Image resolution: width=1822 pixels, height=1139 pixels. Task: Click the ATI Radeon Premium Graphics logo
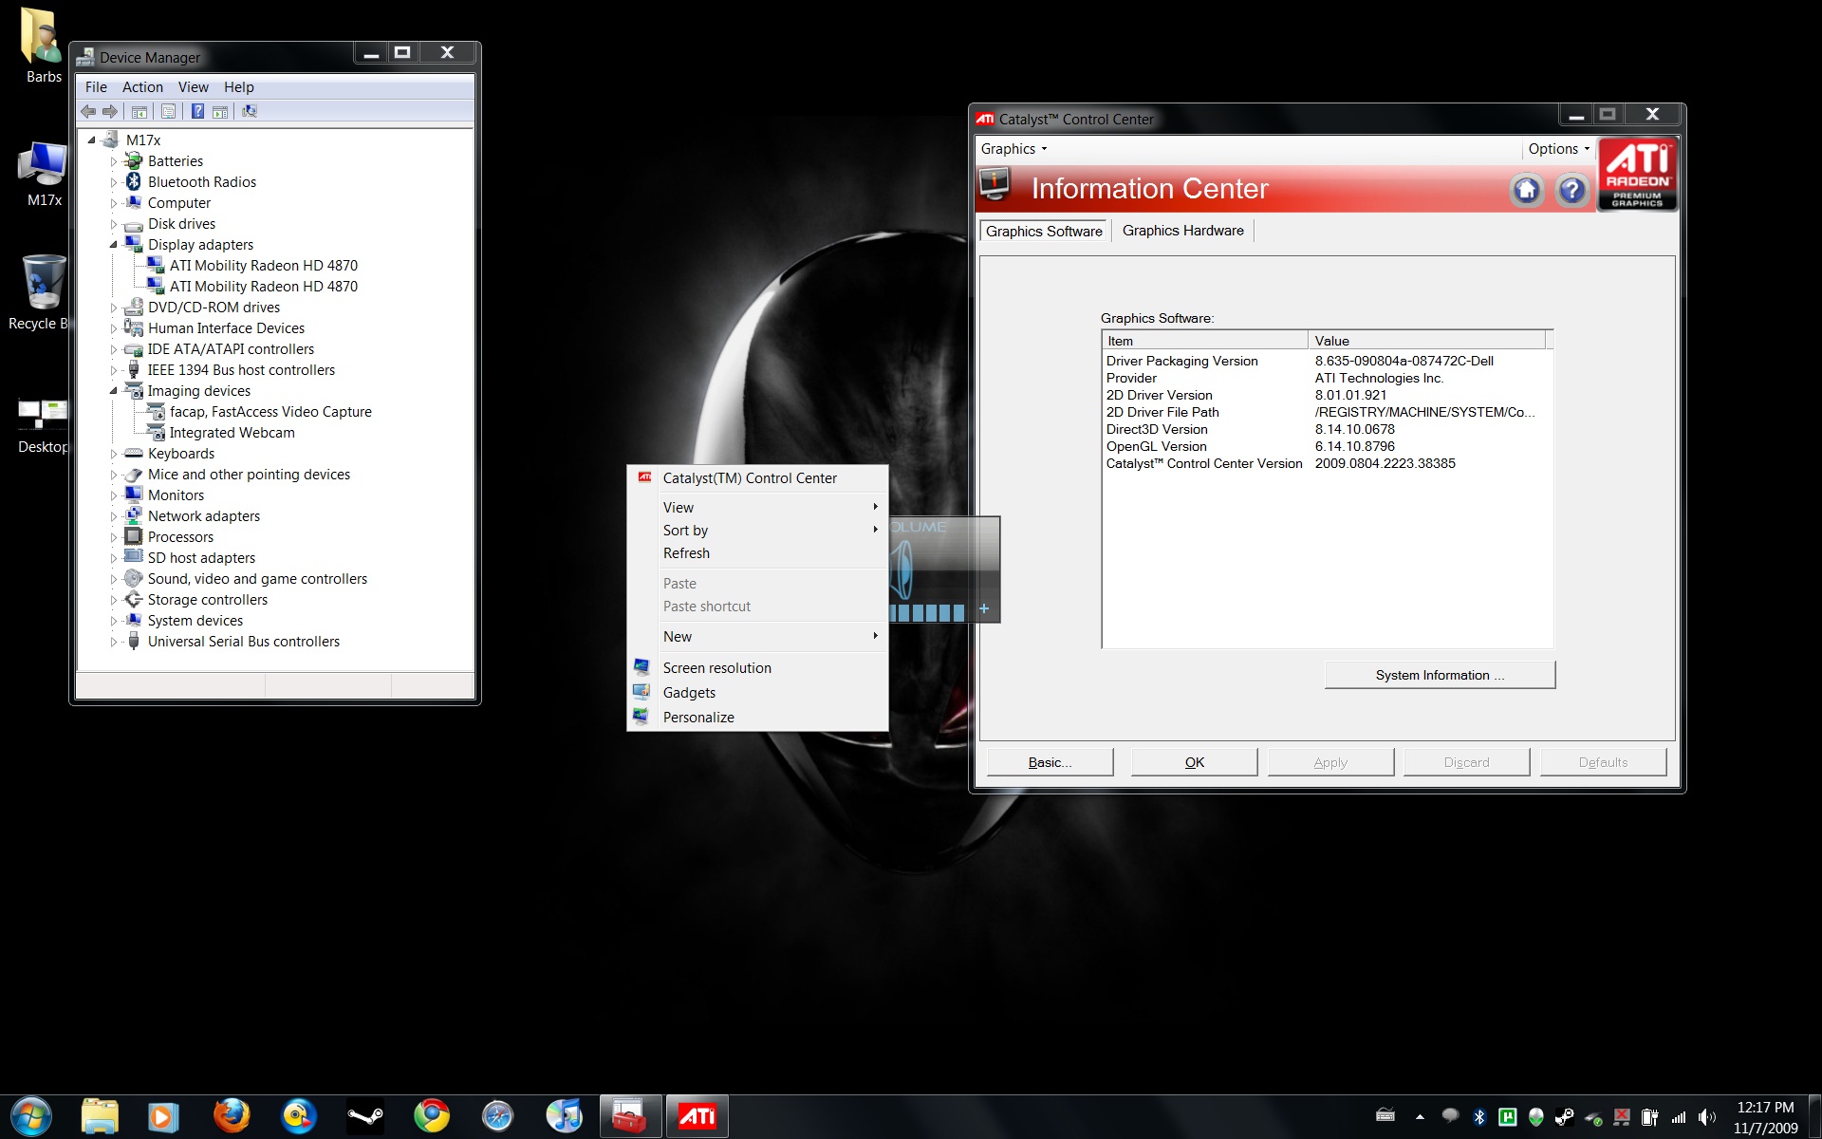(x=1638, y=174)
